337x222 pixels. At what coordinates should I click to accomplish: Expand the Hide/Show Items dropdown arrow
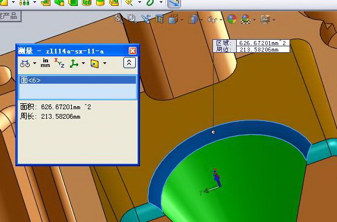[221, 20]
